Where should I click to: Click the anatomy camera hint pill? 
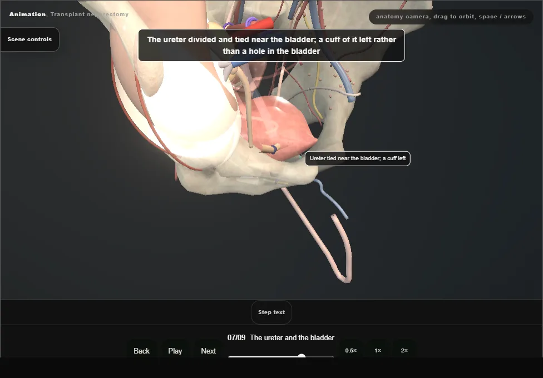[451, 17]
